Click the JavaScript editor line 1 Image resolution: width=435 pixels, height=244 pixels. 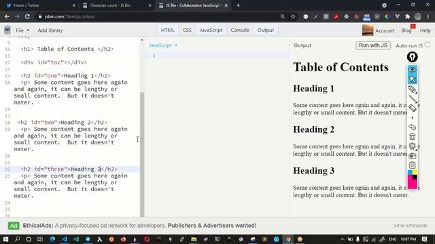pyautogui.click(x=217, y=56)
